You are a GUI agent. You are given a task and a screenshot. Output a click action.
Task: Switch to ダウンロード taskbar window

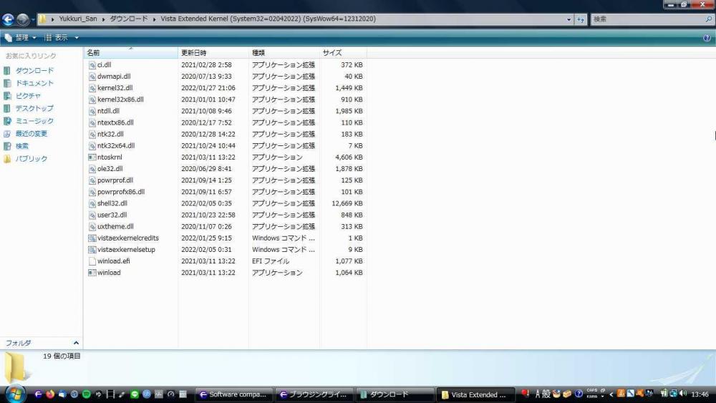(395, 394)
